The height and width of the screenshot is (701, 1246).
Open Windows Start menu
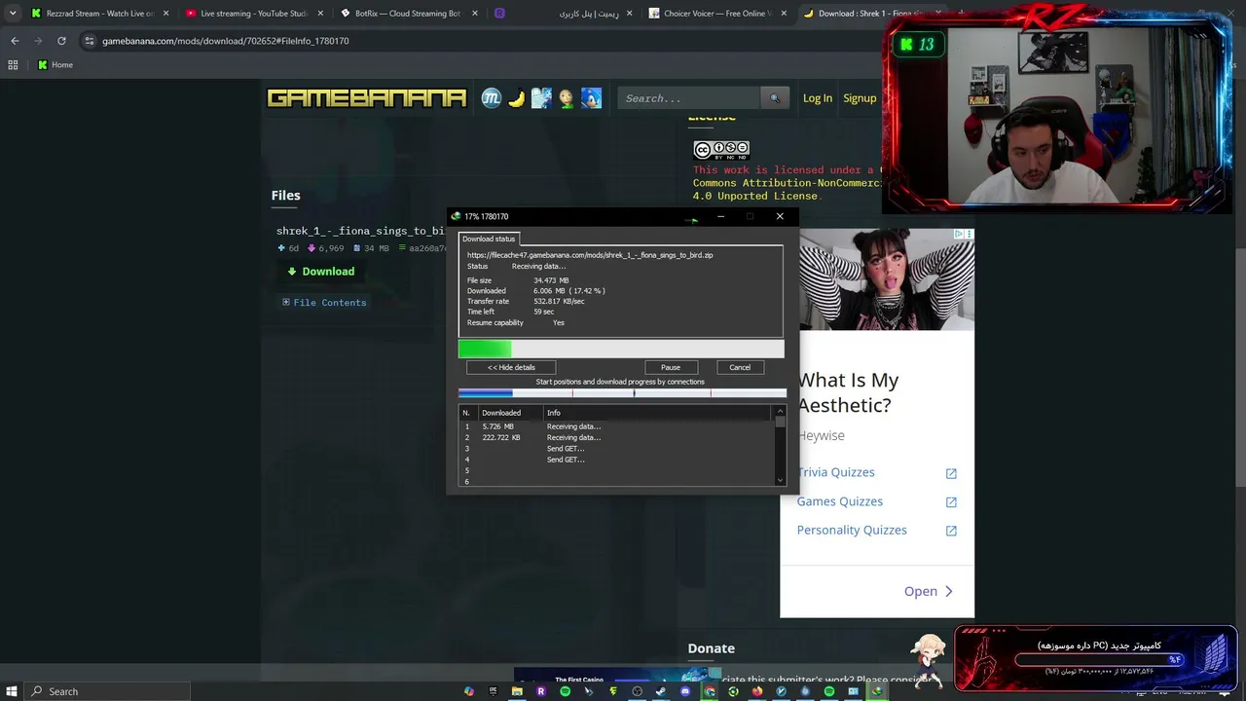tap(12, 691)
